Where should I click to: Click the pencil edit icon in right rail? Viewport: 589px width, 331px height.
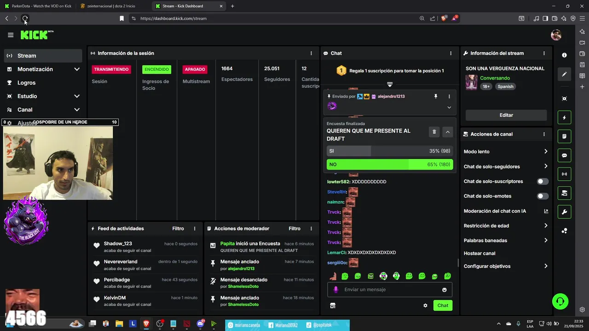564,74
